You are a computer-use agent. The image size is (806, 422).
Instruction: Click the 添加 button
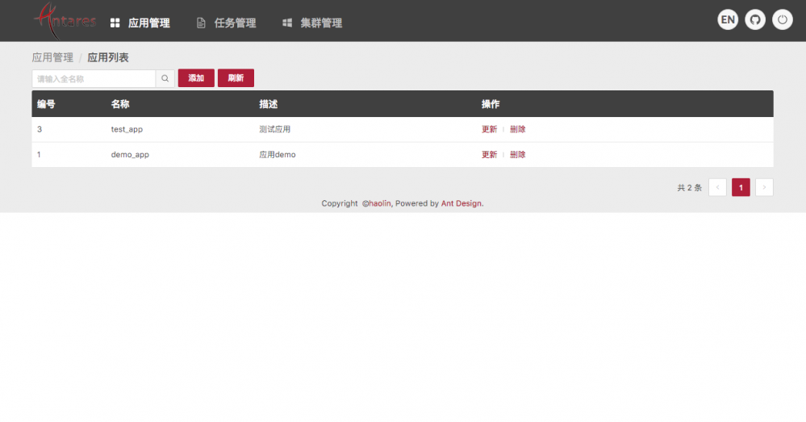point(196,78)
